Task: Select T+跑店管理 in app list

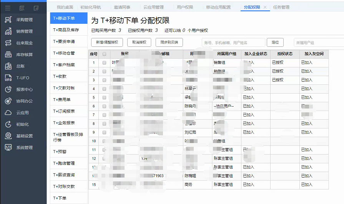Action: click(69, 163)
